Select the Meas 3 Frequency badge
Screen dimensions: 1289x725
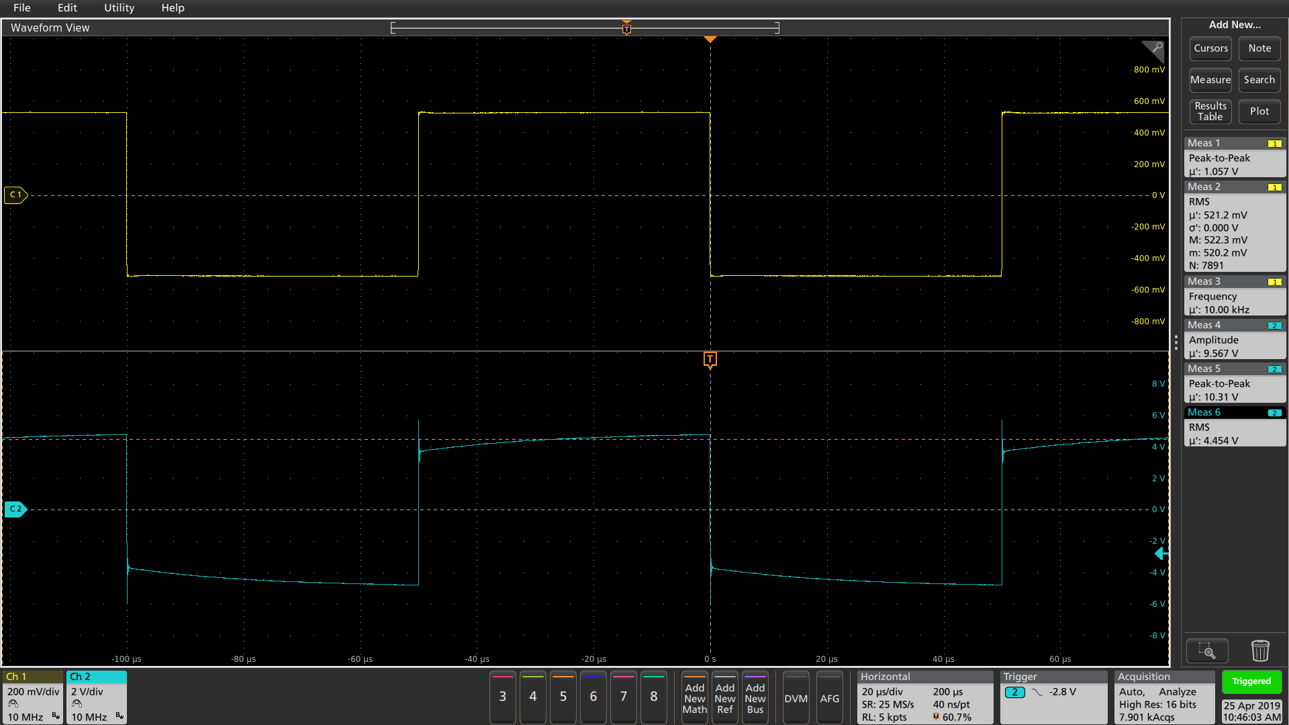pyautogui.click(x=1235, y=295)
